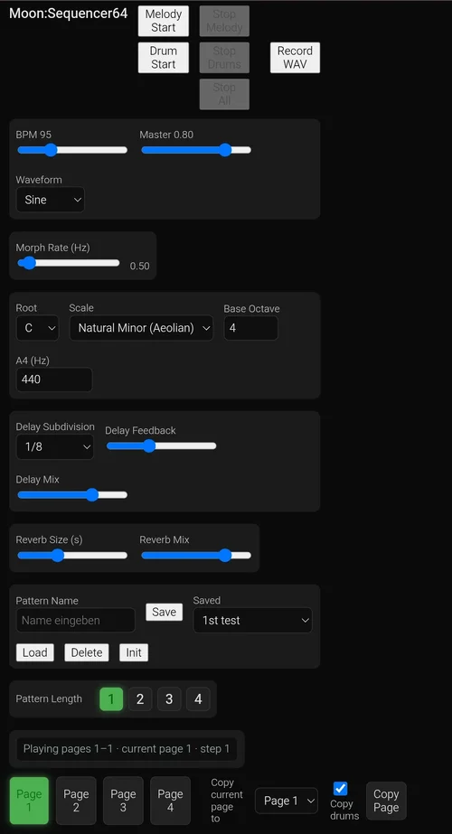452x834 pixels.
Task: Click the Copy Page button
Action: (x=386, y=801)
